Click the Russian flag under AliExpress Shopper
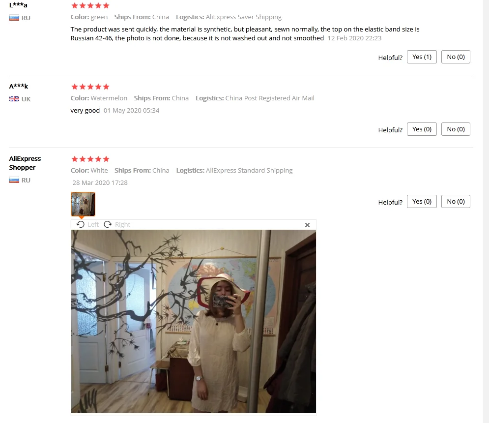Screen dimensions: 489x423 pos(14,180)
